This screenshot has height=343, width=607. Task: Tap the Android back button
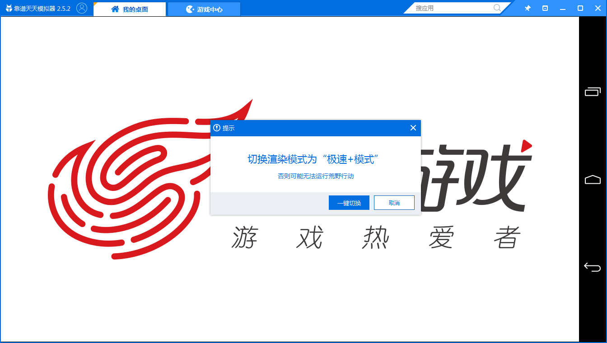(x=593, y=267)
